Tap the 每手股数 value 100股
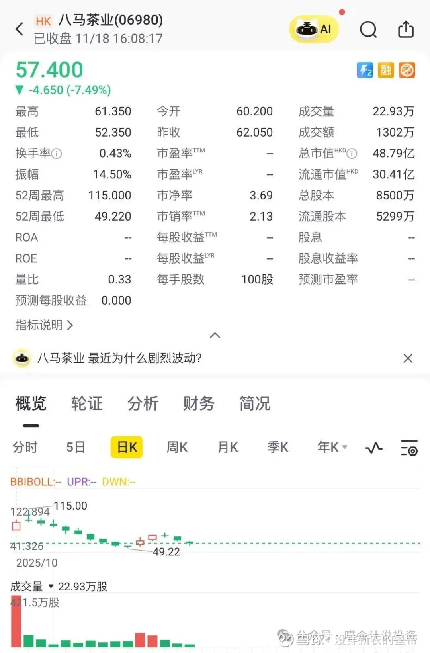 [257, 280]
